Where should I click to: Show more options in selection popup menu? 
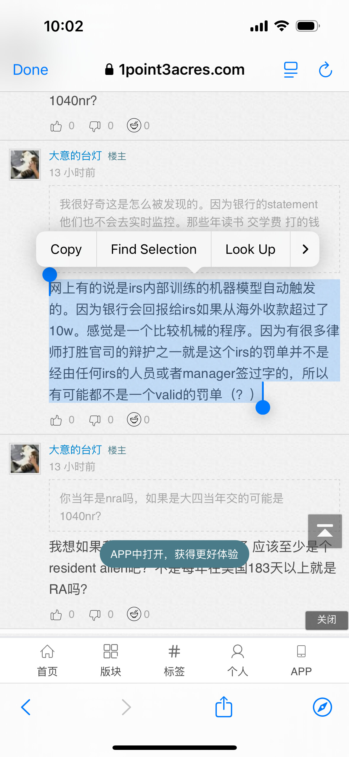305,249
